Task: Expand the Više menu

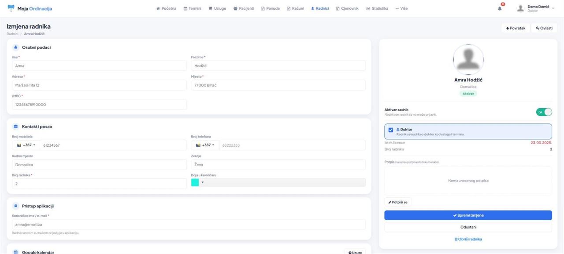Action: (401, 8)
